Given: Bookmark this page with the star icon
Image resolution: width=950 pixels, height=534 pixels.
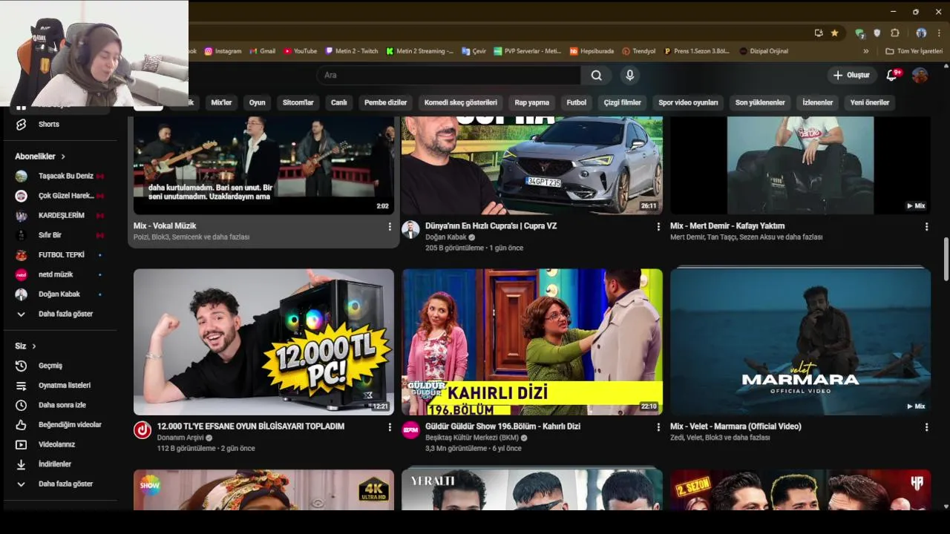Looking at the screenshot, I should [835, 33].
